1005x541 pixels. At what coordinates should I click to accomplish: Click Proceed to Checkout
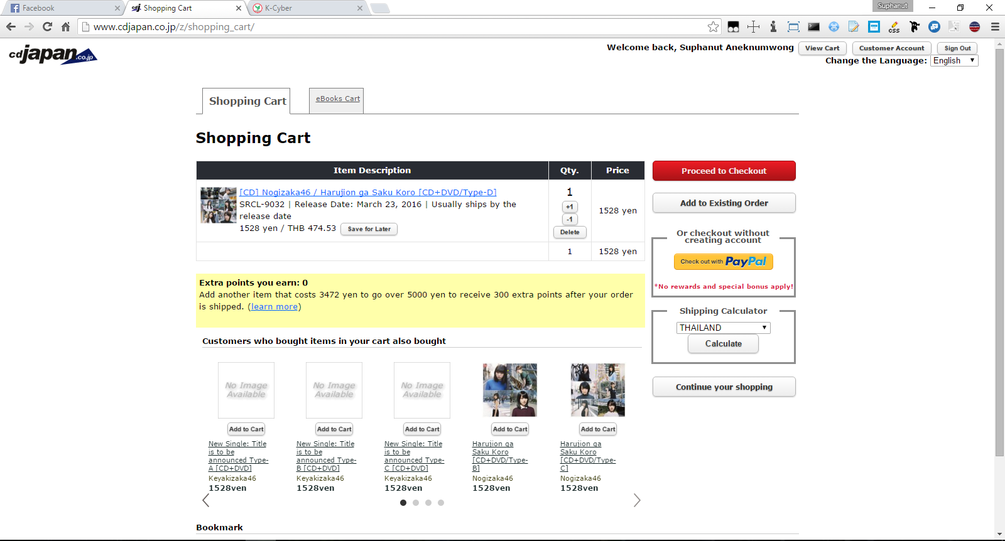tap(724, 171)
